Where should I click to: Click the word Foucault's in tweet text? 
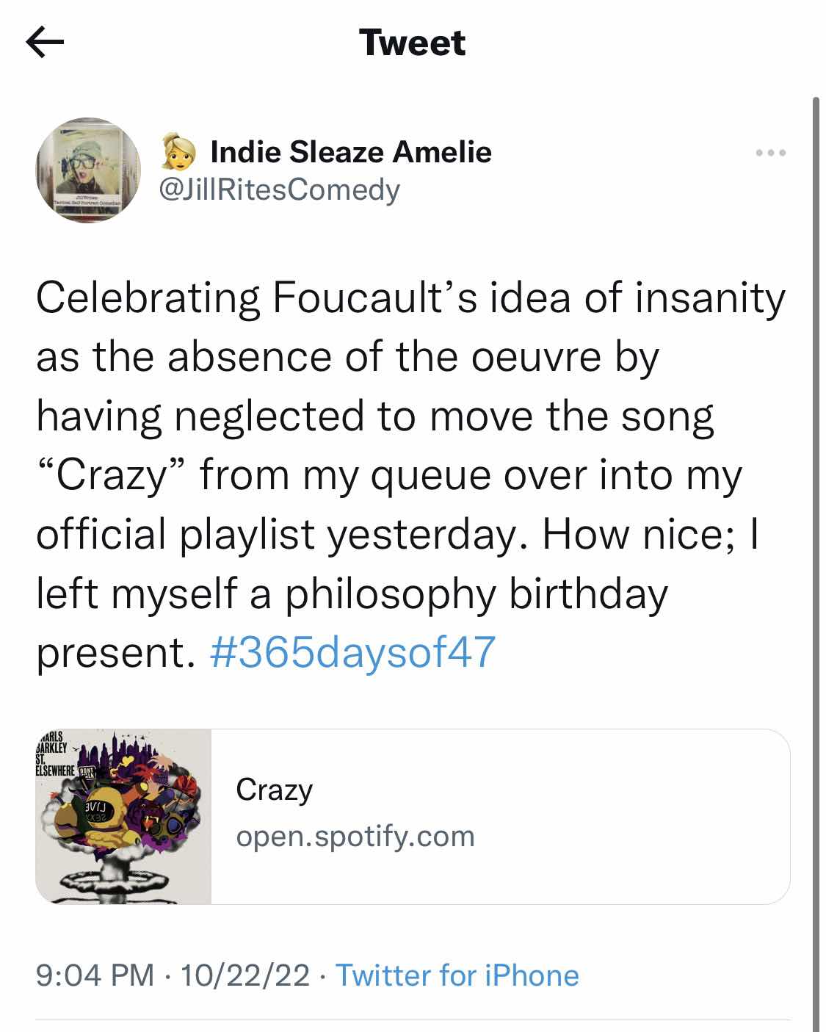pos(375,299)
